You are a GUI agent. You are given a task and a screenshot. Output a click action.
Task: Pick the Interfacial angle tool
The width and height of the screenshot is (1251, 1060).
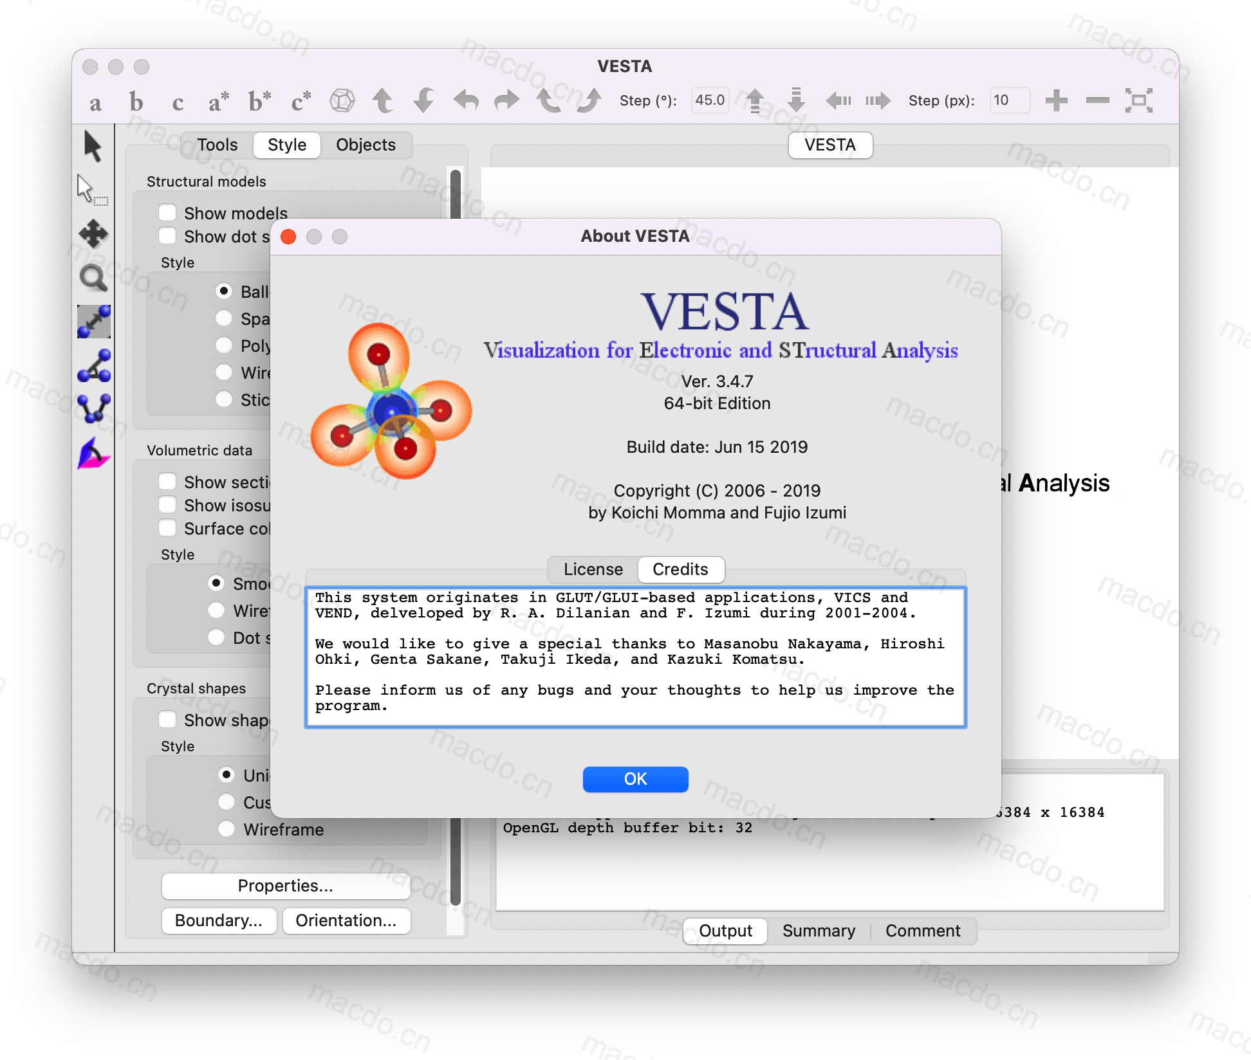click(x=94, y=453)
